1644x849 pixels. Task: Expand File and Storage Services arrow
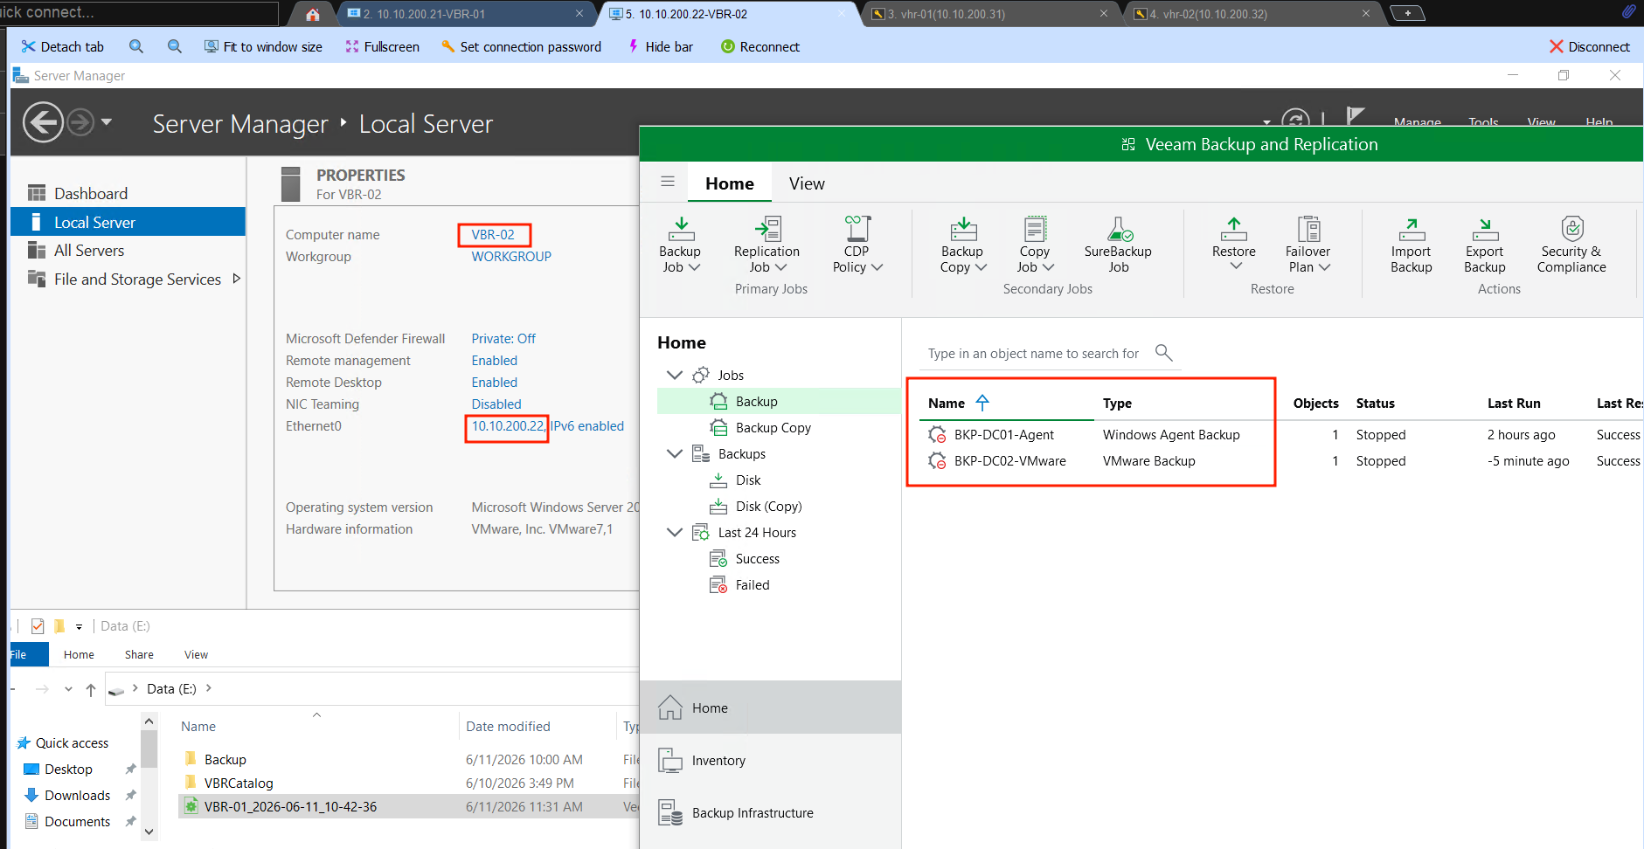[x=236, y=279]
